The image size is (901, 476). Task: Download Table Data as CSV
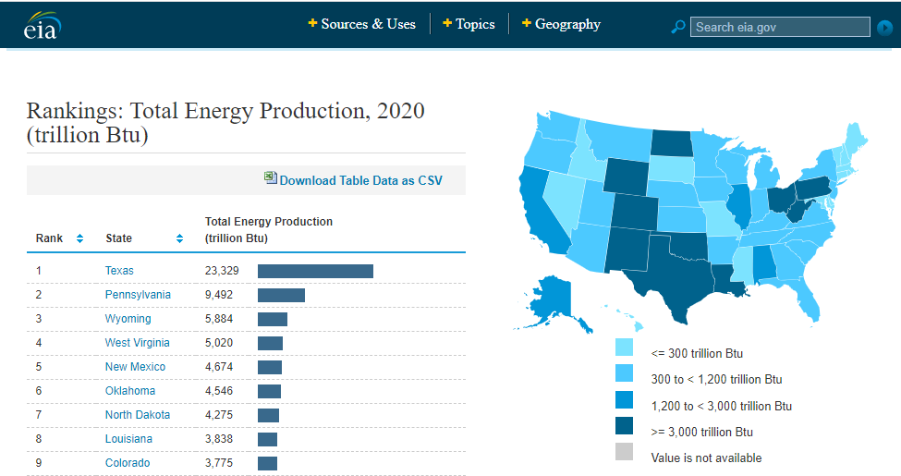pos(360,180)
